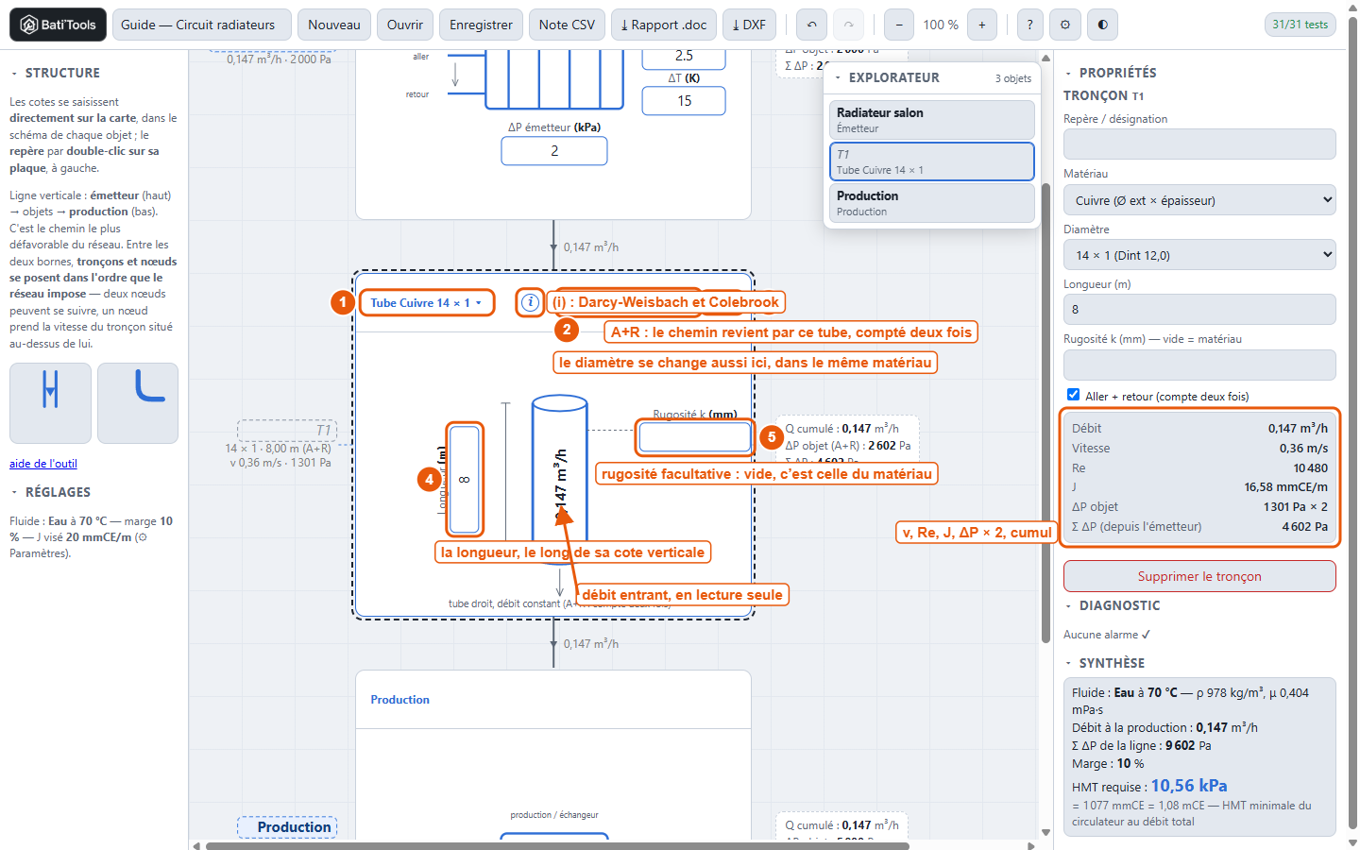Click the horizontal canvas scrollbar
Image resolution: width=1360 pixels, height=850 pixels.
coord(557,845)
